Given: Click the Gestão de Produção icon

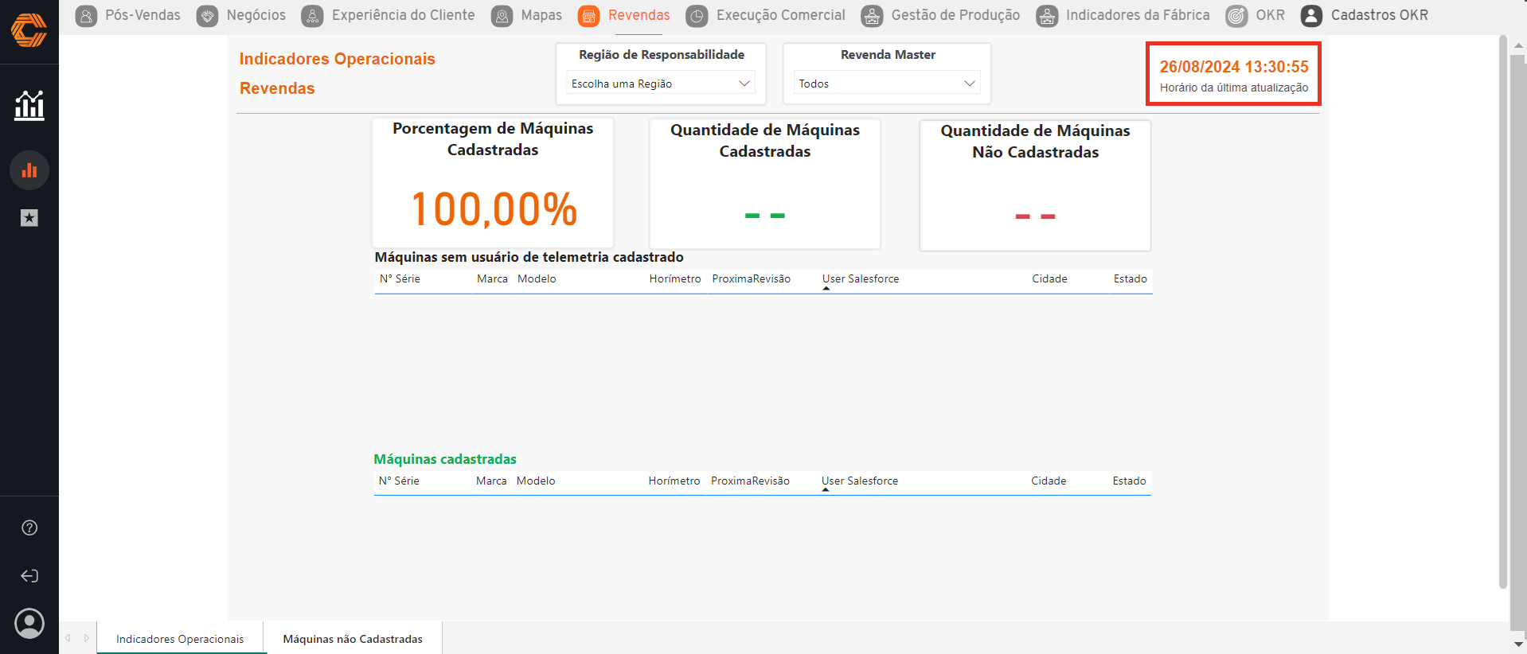Looking at the screenshot, I should click(x=872, y=15).
